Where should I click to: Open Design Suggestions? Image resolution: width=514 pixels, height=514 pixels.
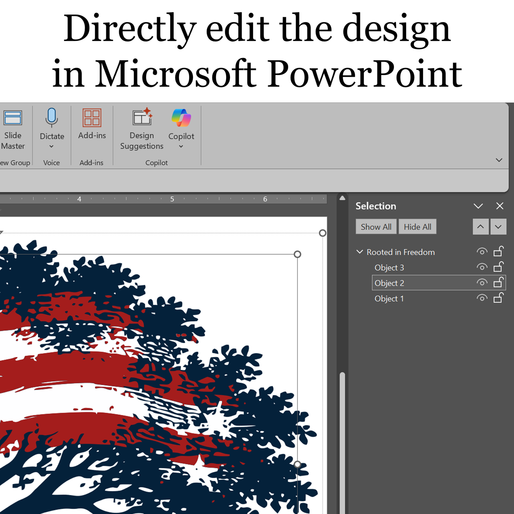click(x=142, y=129)
